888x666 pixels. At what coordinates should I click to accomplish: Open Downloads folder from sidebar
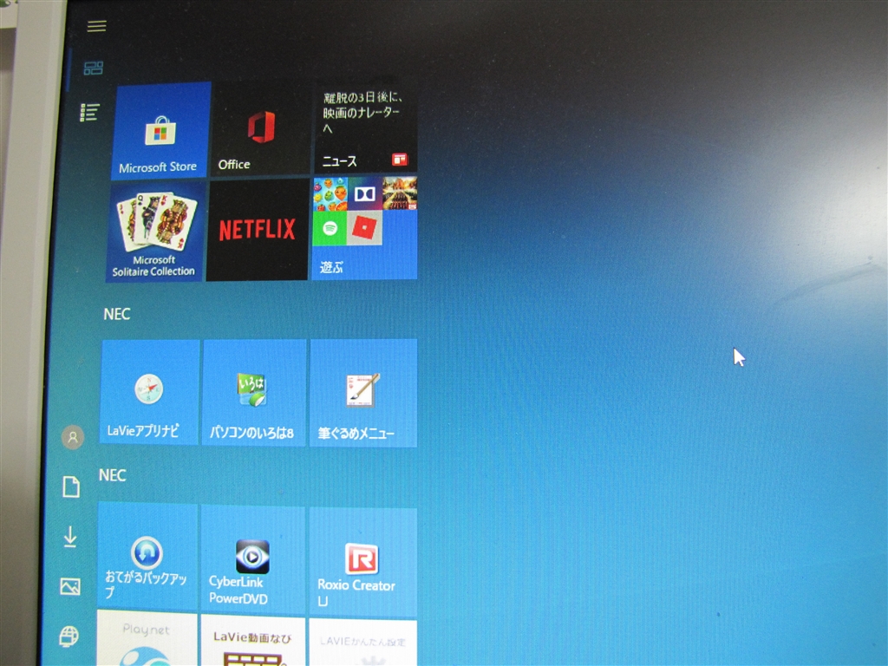(70, 537)
